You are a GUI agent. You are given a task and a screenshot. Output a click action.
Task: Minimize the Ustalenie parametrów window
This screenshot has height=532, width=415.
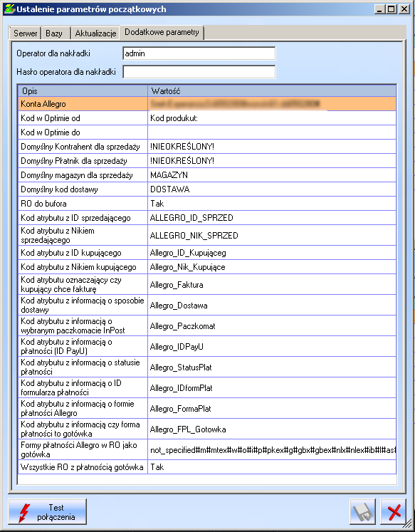pos(379,9)
